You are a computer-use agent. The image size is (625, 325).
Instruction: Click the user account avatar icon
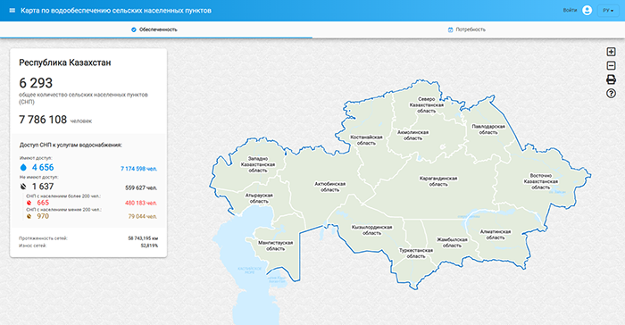[x=587, y=11]
